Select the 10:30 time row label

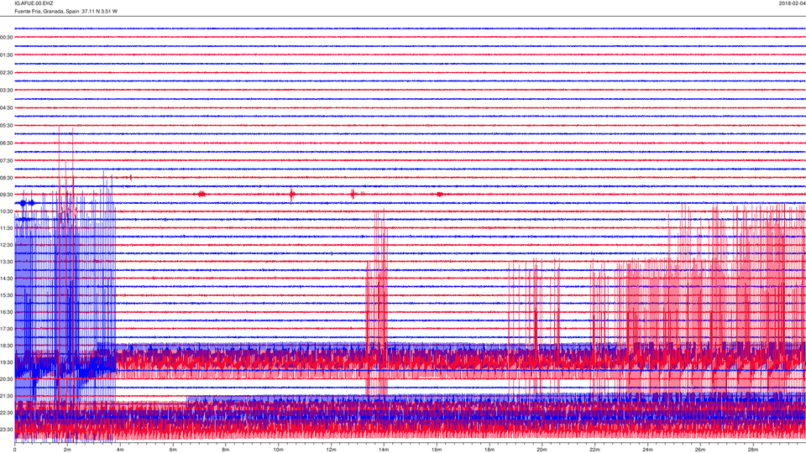click(x=7, y=211)
